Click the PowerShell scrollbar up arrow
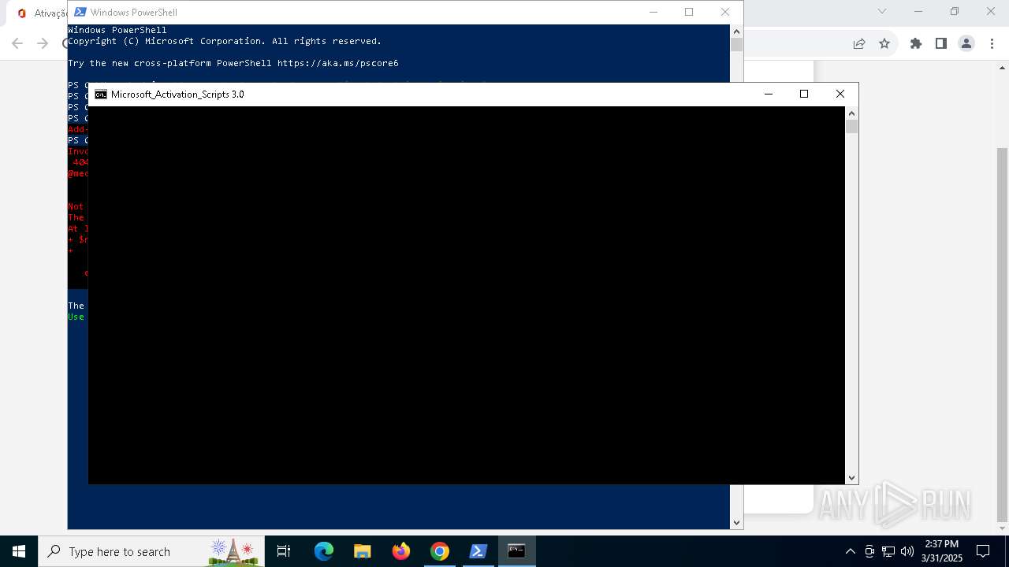The width and height of the screenshot is (1009, 567). (x=736, y=31)
